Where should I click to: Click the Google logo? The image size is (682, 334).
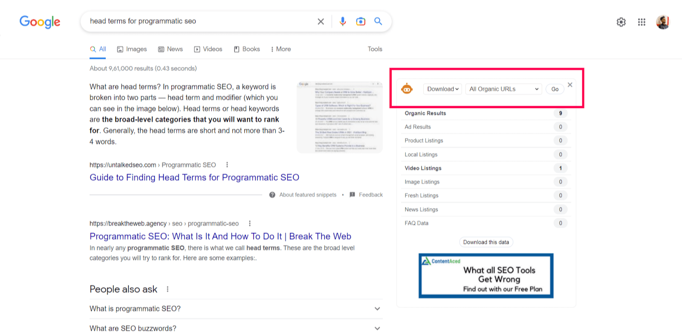point(40,22)
